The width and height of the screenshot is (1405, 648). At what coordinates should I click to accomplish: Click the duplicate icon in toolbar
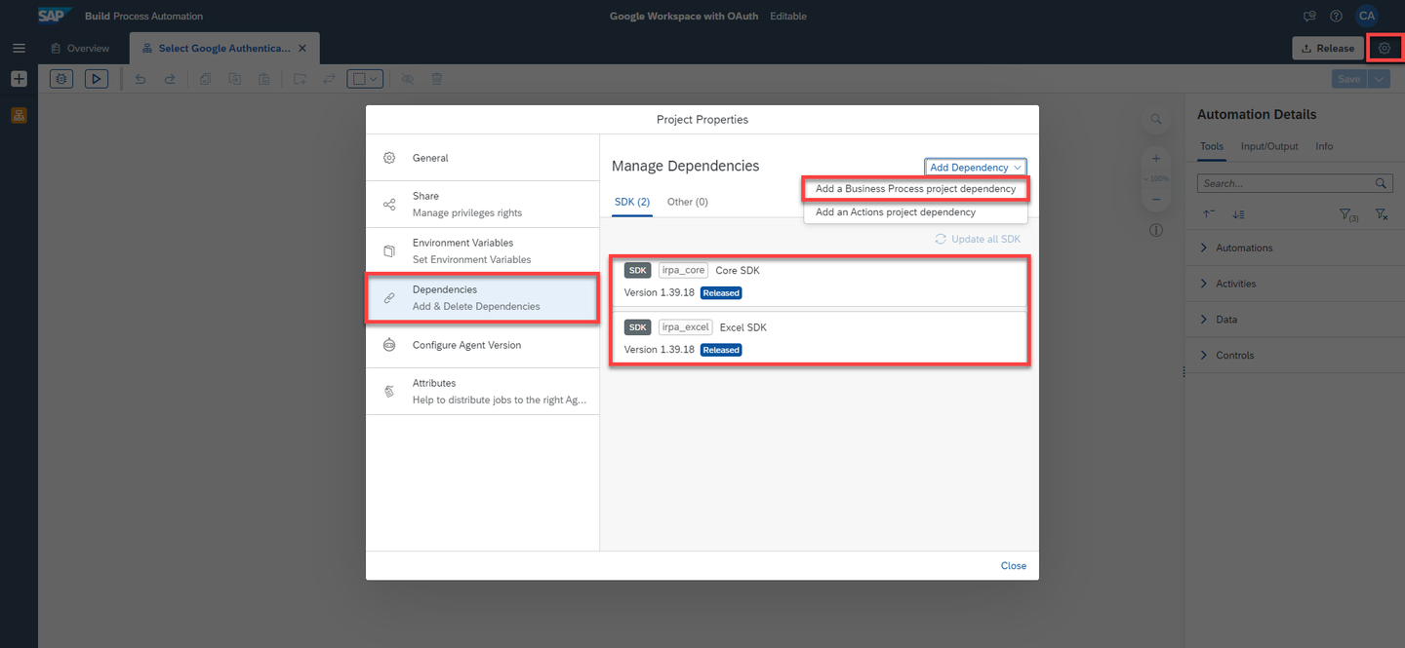point(235,79)
